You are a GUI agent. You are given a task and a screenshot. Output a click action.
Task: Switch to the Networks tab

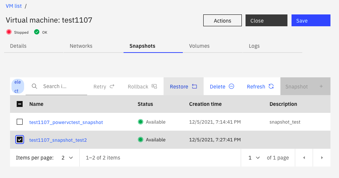pyautogui.click(x=81, y=46)
